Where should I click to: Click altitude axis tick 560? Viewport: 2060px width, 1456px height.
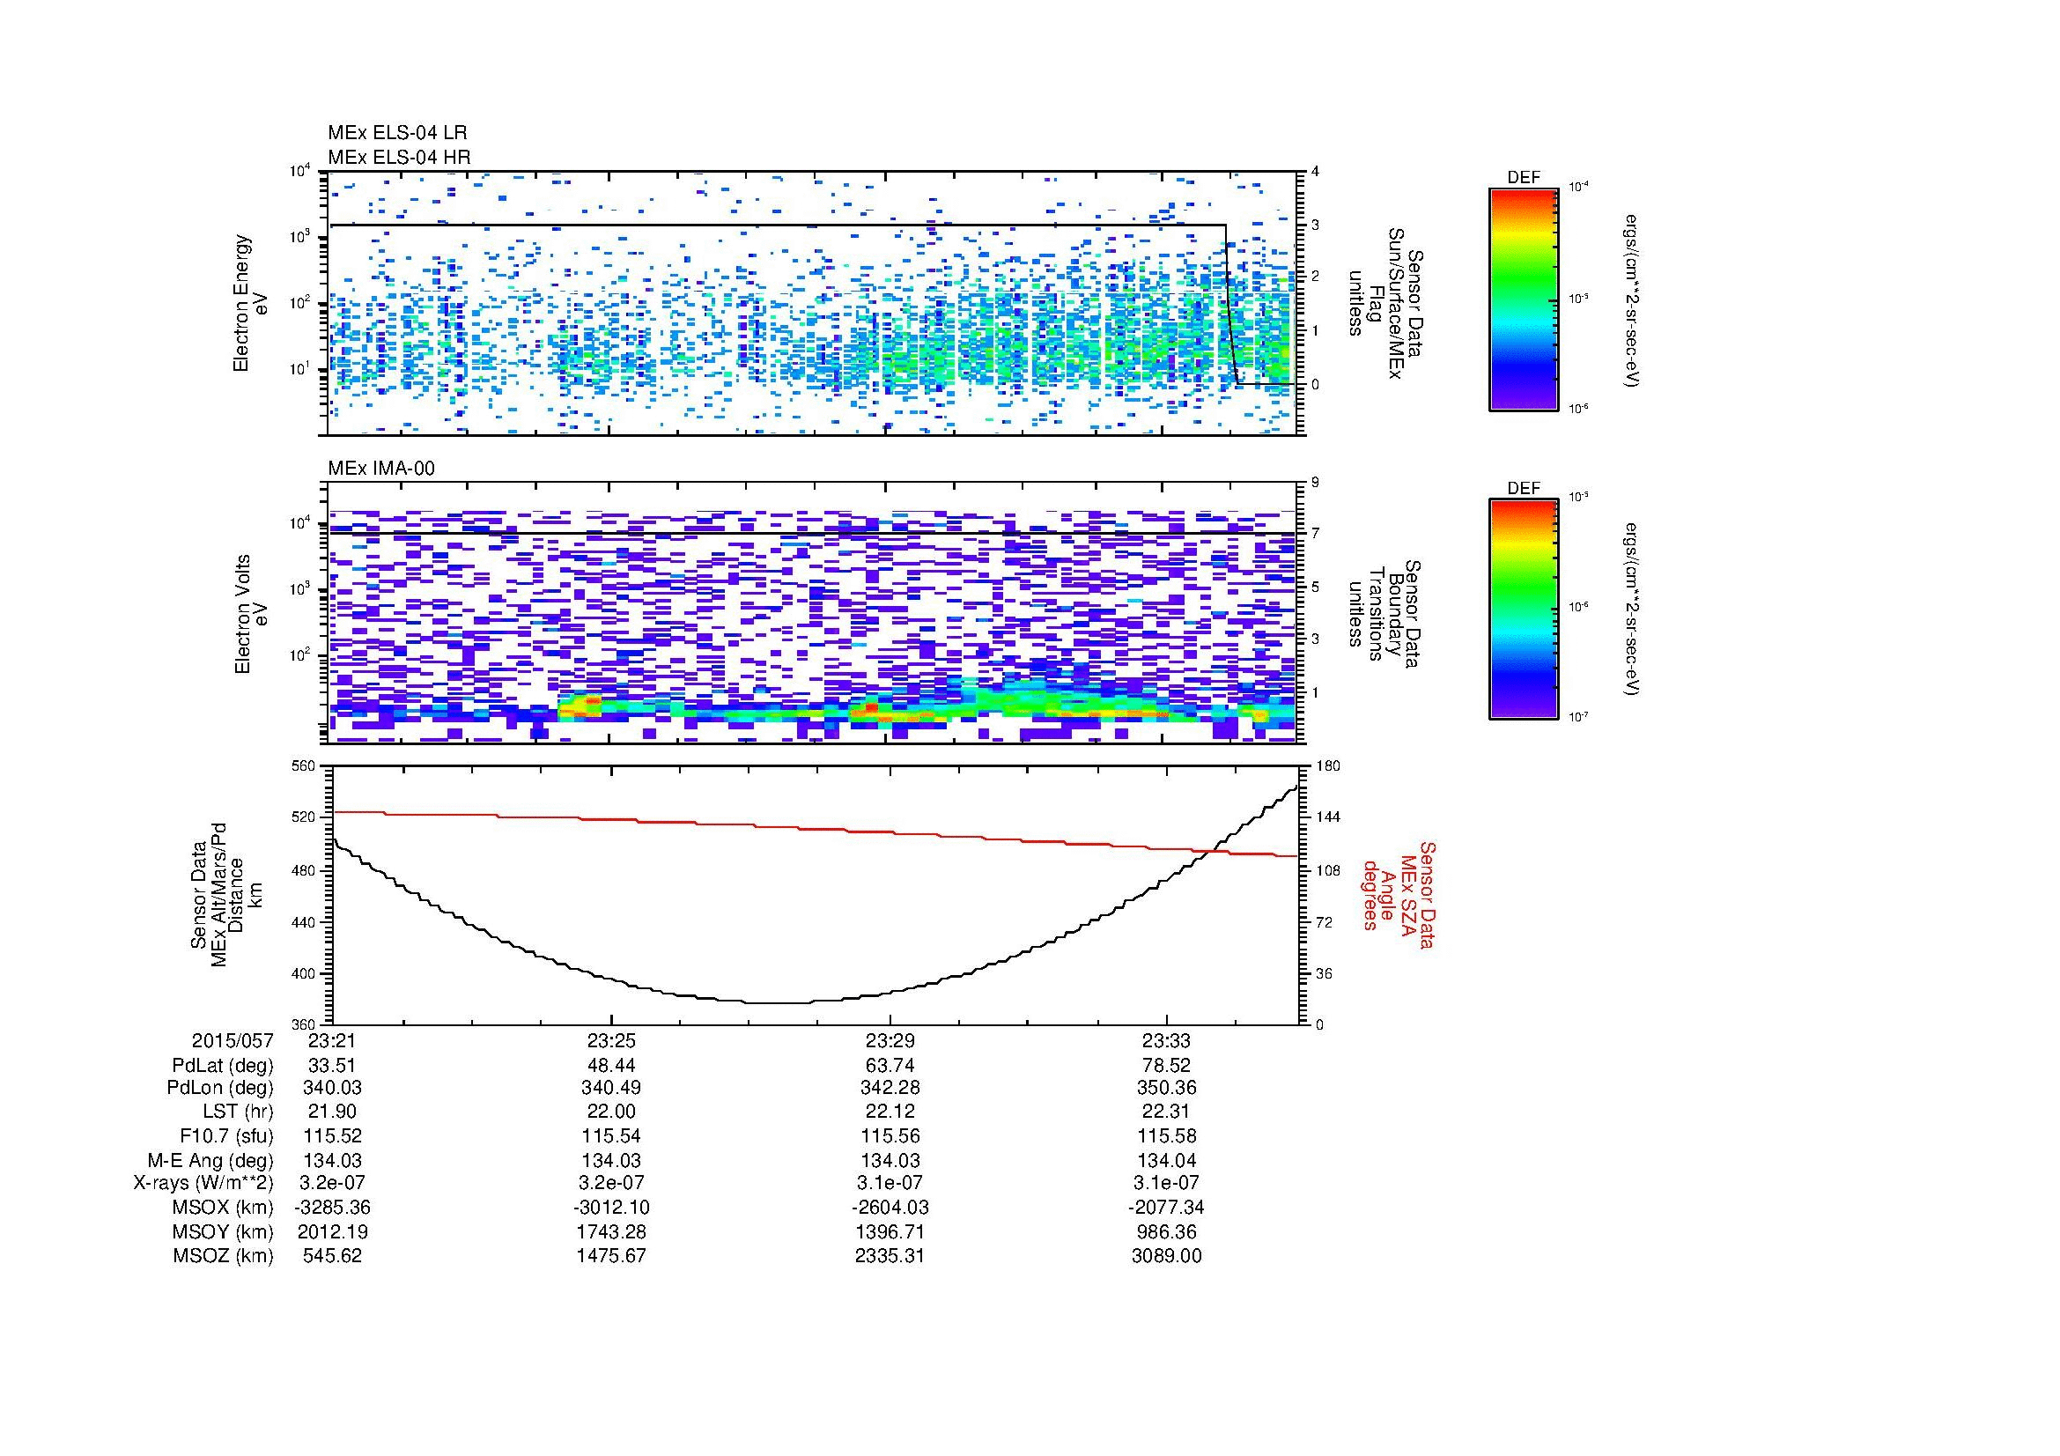(x=305, y=766)
